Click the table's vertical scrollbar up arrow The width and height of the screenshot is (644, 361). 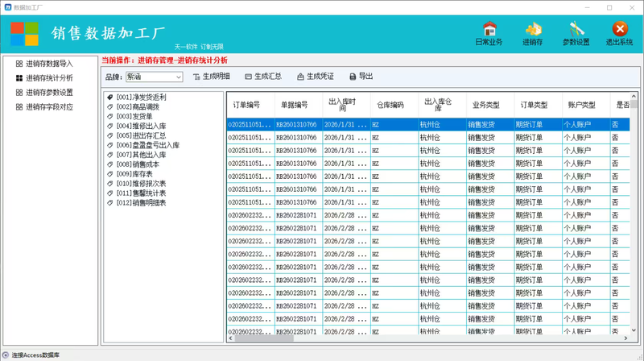click(x=634, y=96)
